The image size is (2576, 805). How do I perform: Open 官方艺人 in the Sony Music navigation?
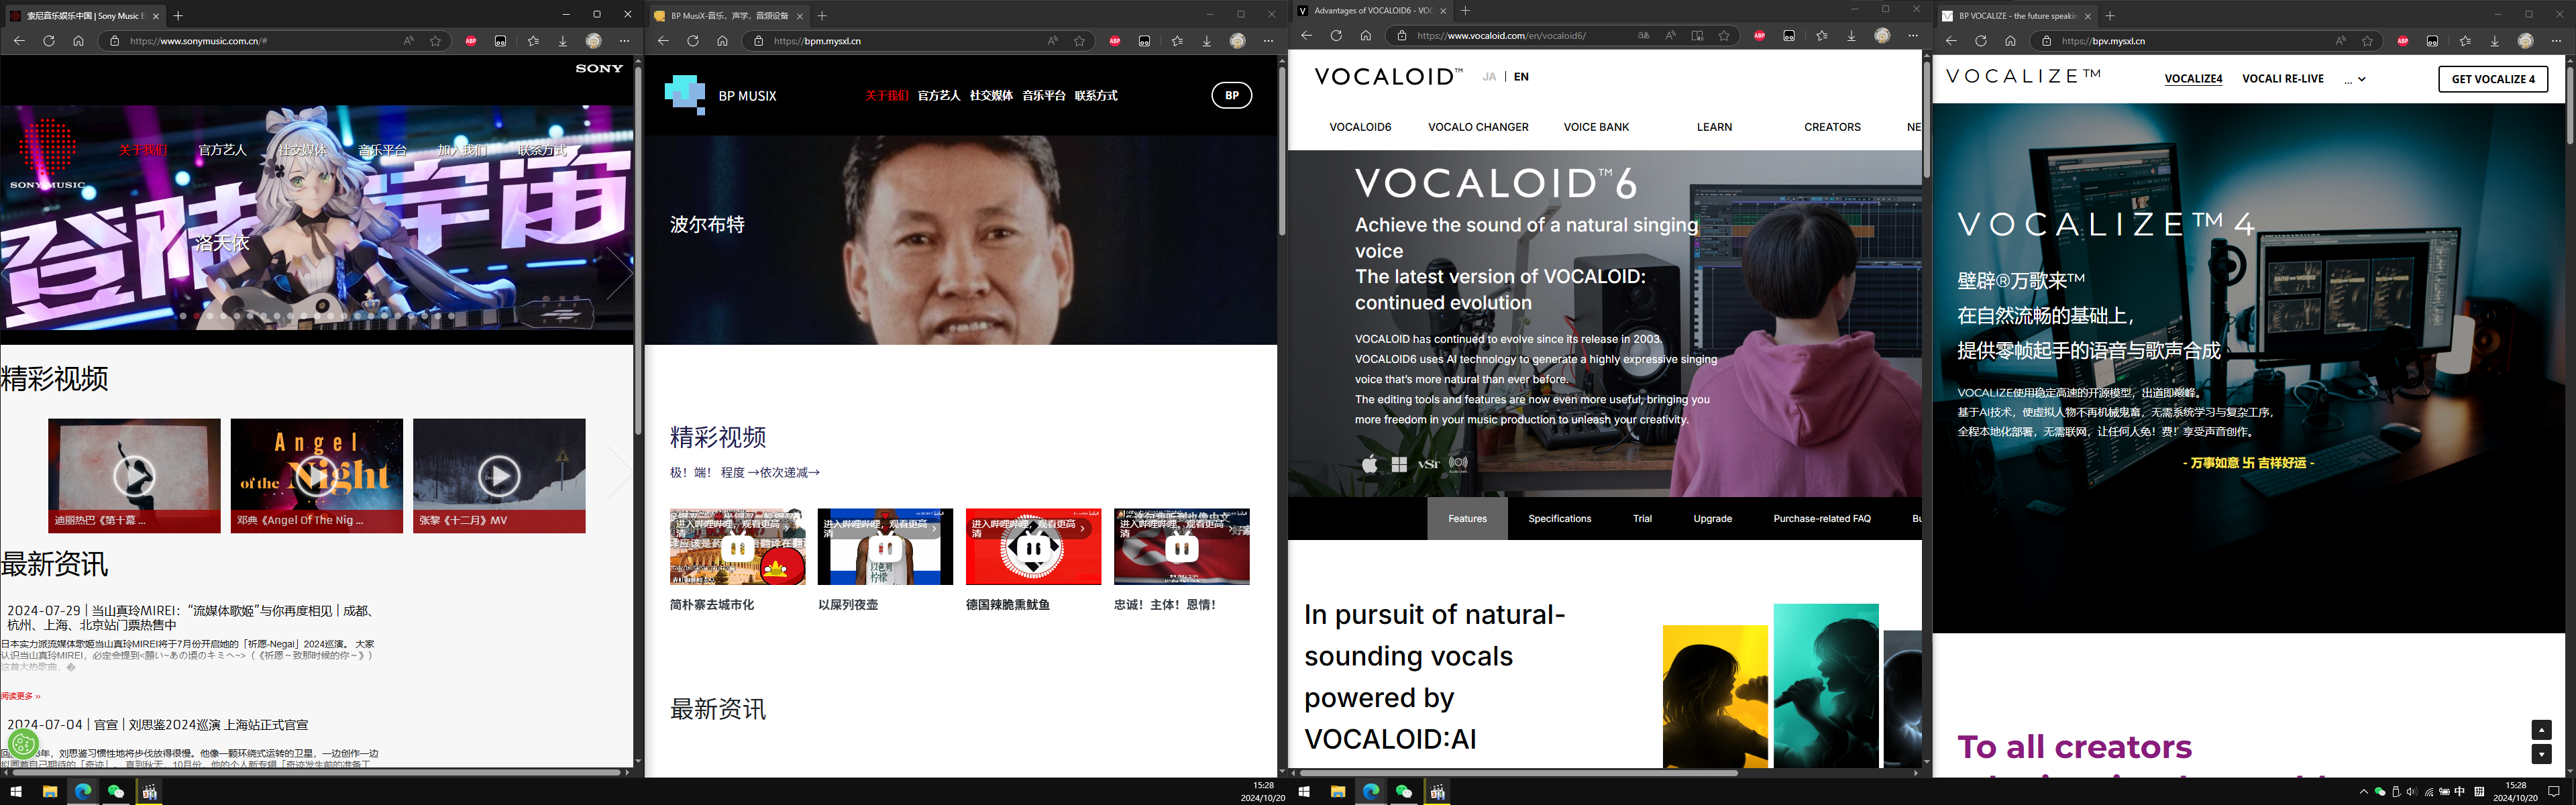222,150
